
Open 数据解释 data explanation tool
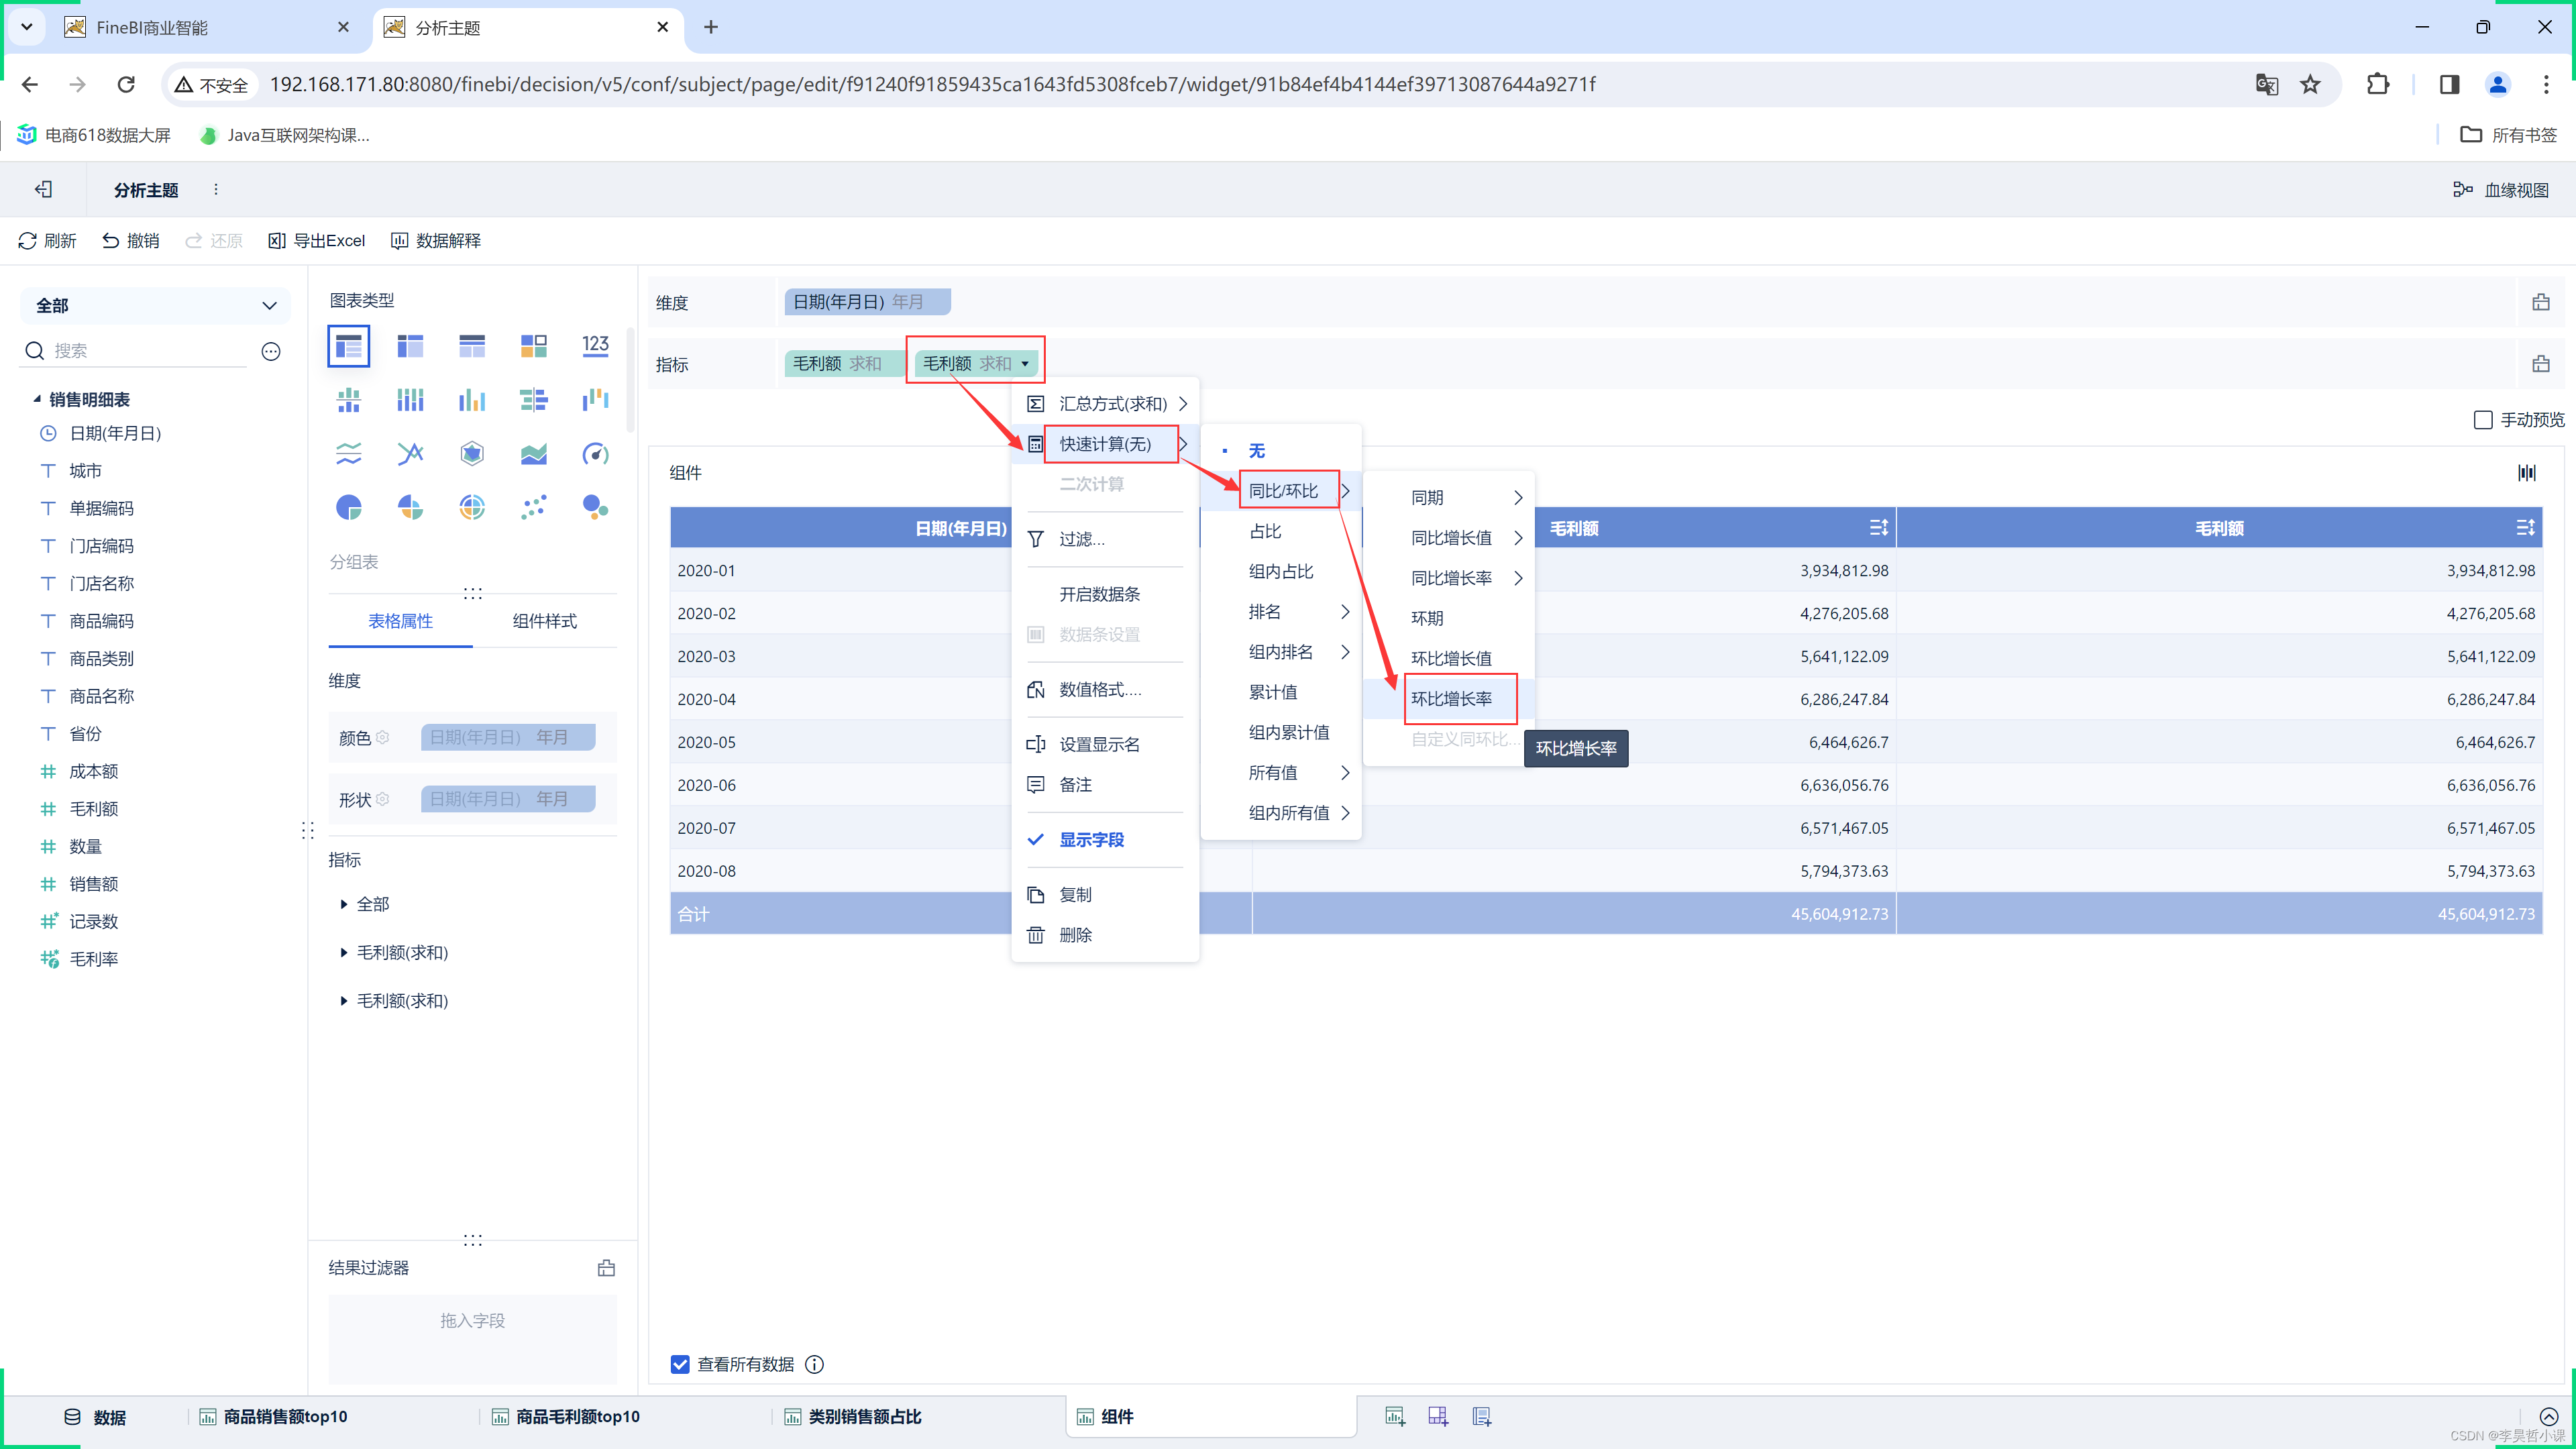tap(436, 241)
